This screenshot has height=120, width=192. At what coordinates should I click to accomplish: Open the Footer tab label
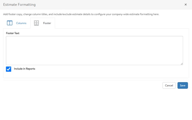tap(47, 23)
